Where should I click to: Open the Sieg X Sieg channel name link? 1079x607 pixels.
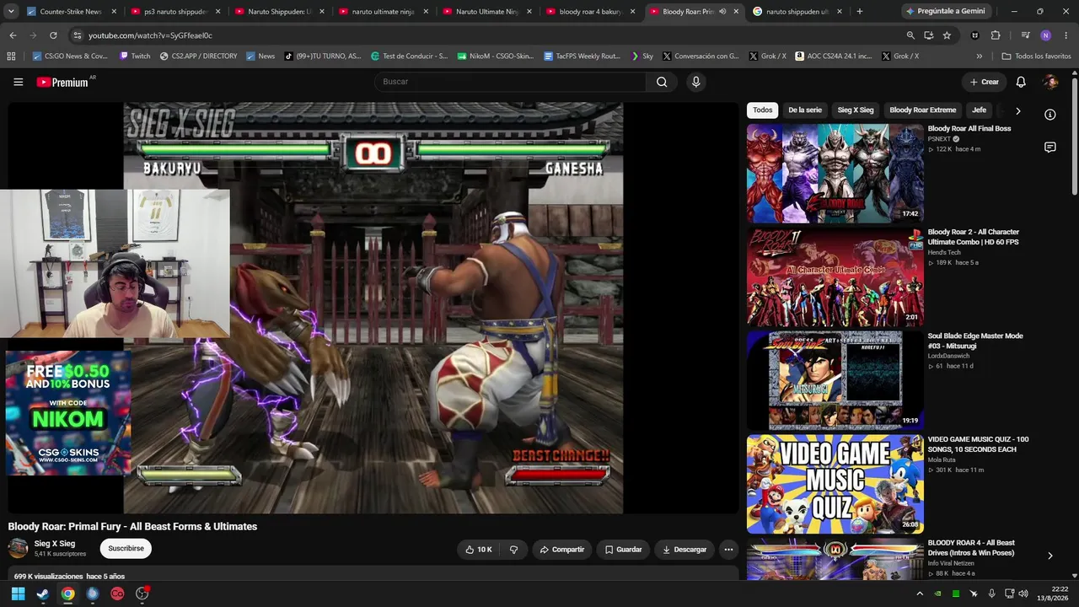click(55, 544)
